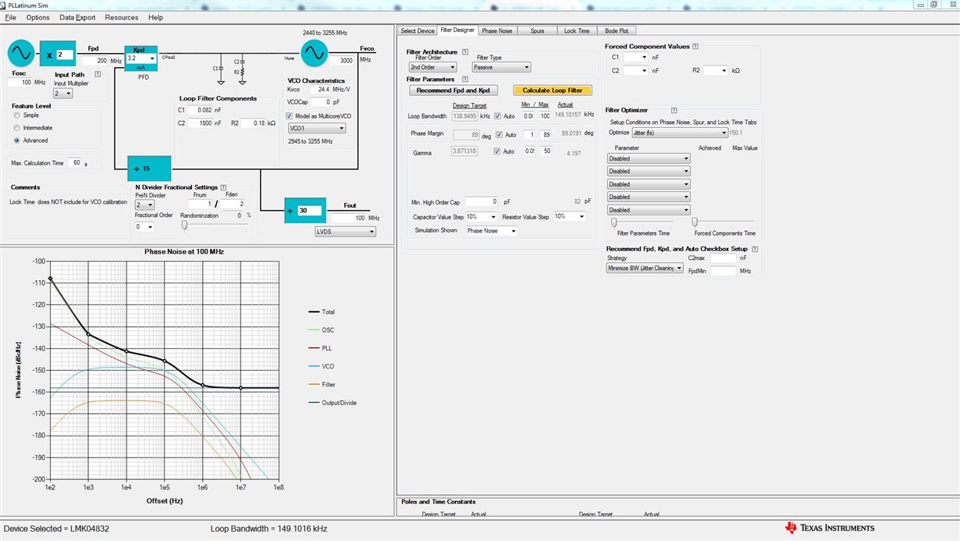Image resolution: width=960 pixels, height=541 pixels.
Task: Click the help icon beside Filter Architecture
Action: point(465,52)
